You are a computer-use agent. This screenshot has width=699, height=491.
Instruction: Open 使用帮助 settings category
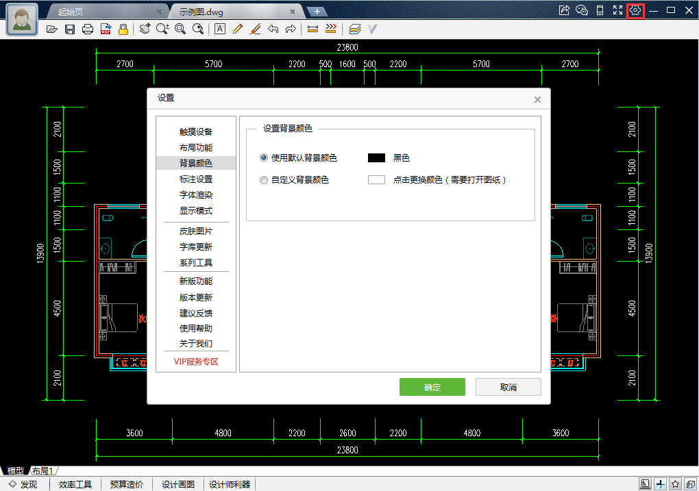point(196,329)
